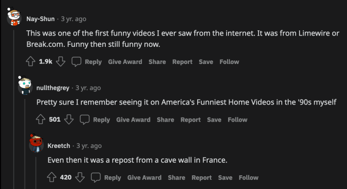Follow nullthegrey's comment
Viewport: 347px width, 189px height.
point(237,120)
